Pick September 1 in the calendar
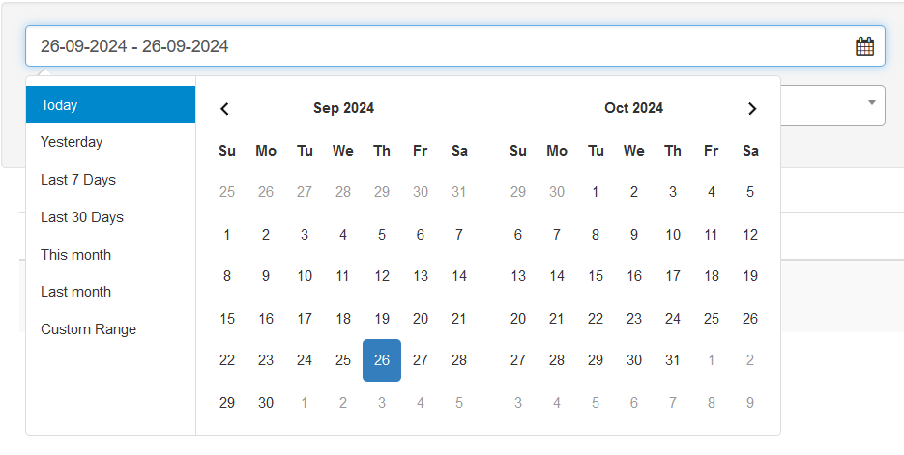This screenshot has height=455, width=904. pos(227,235)
